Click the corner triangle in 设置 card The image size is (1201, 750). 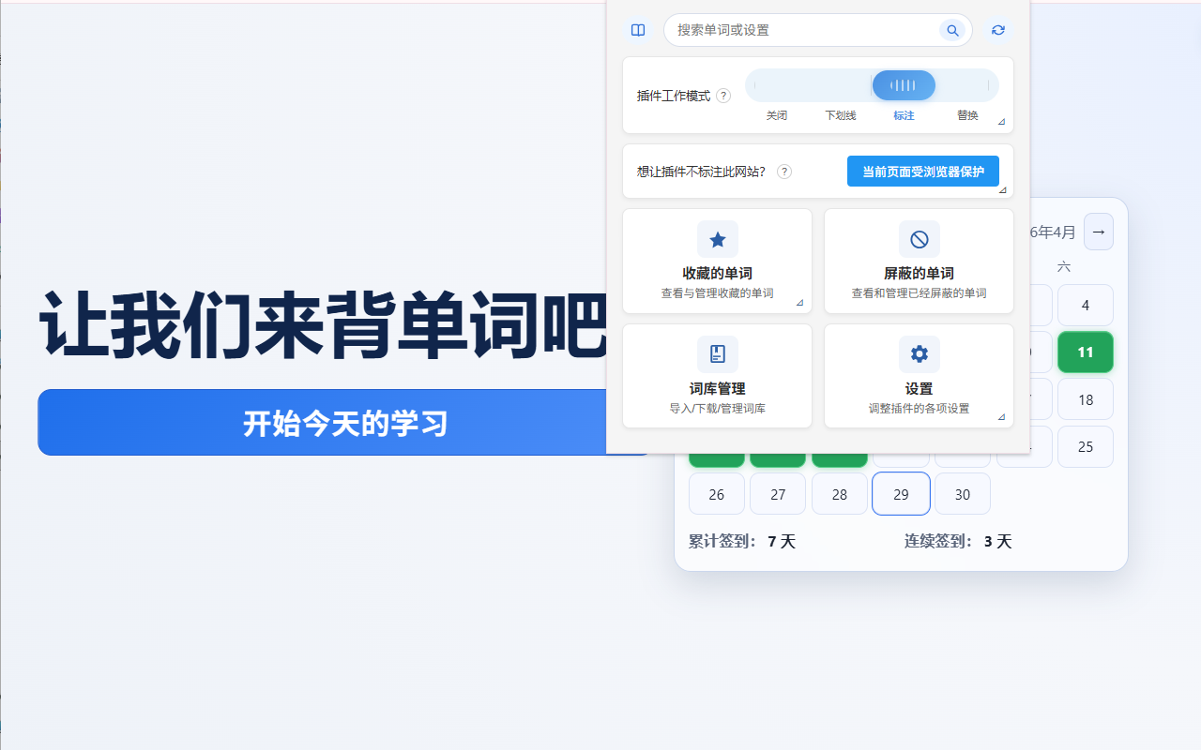click(1002, 416)
